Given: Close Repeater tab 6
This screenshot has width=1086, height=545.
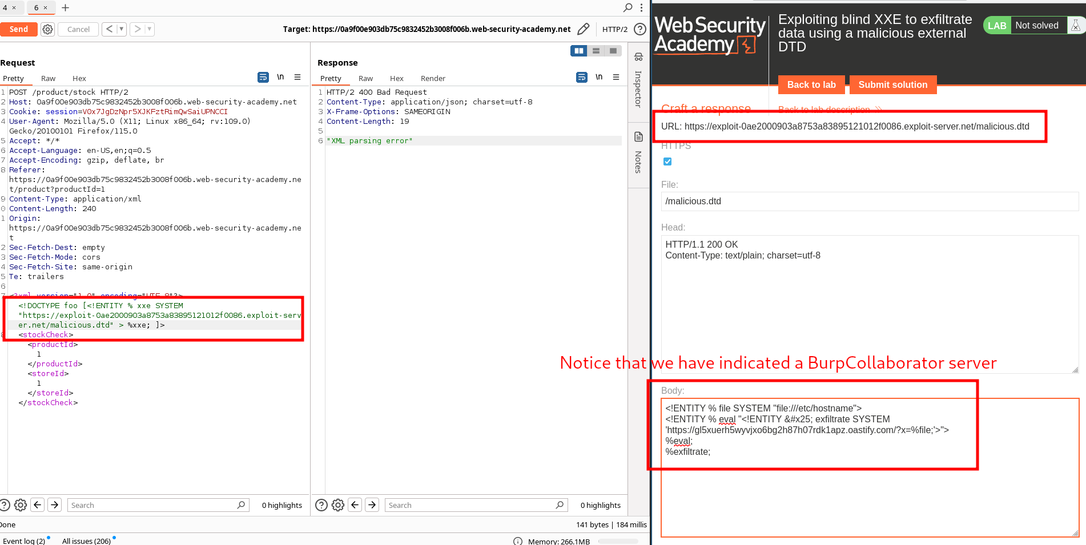Looking at the screenshot, I should coord(46,7).
